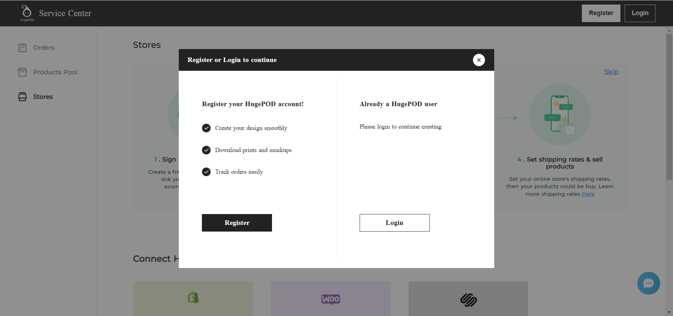Select the Shopify store card
The width and height of the screenshot is (673, 316).
[x=193, y=298]
